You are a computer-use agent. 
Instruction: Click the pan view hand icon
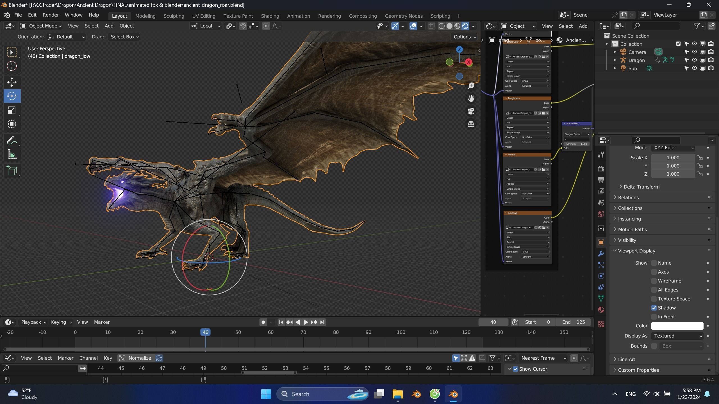[471, 98]
